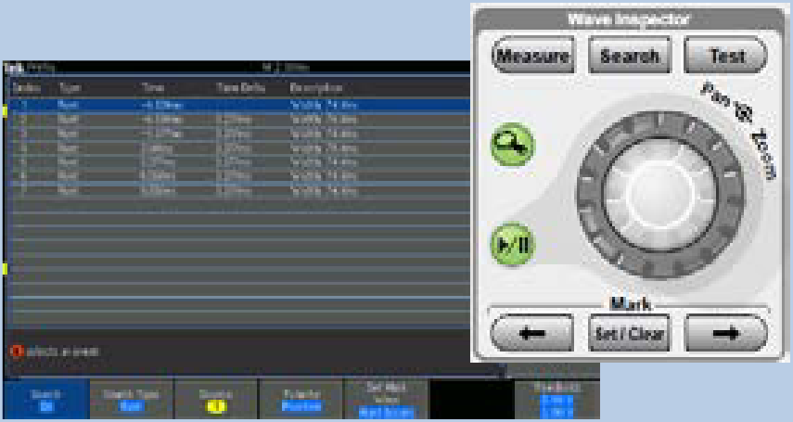The image size is (793, 422).
Task: Click the Time column header
Action: point(154,87)
